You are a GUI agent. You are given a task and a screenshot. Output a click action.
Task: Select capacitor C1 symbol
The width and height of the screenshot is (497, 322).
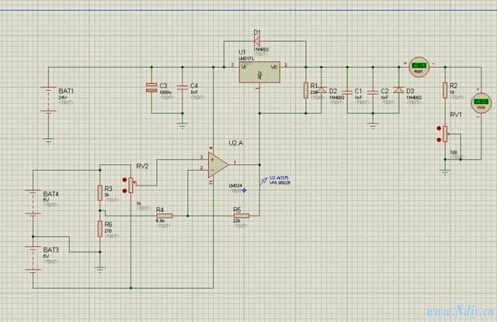(x=347, y=92)
